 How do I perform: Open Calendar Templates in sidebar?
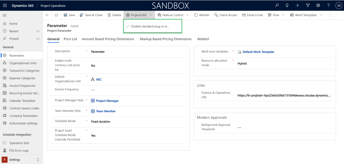coord(21,101)
